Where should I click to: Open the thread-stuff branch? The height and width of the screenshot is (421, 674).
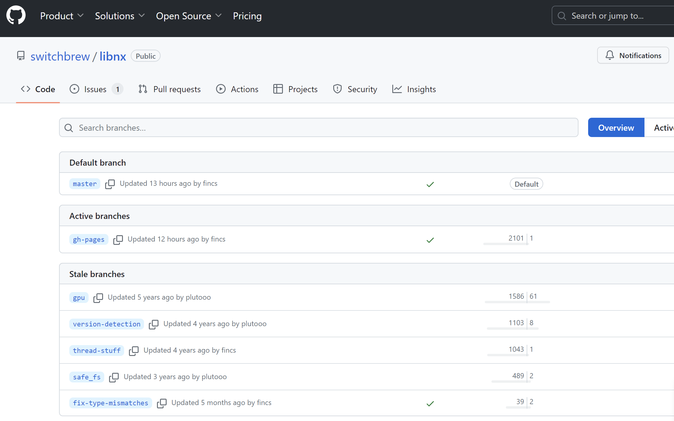(97, 351)
